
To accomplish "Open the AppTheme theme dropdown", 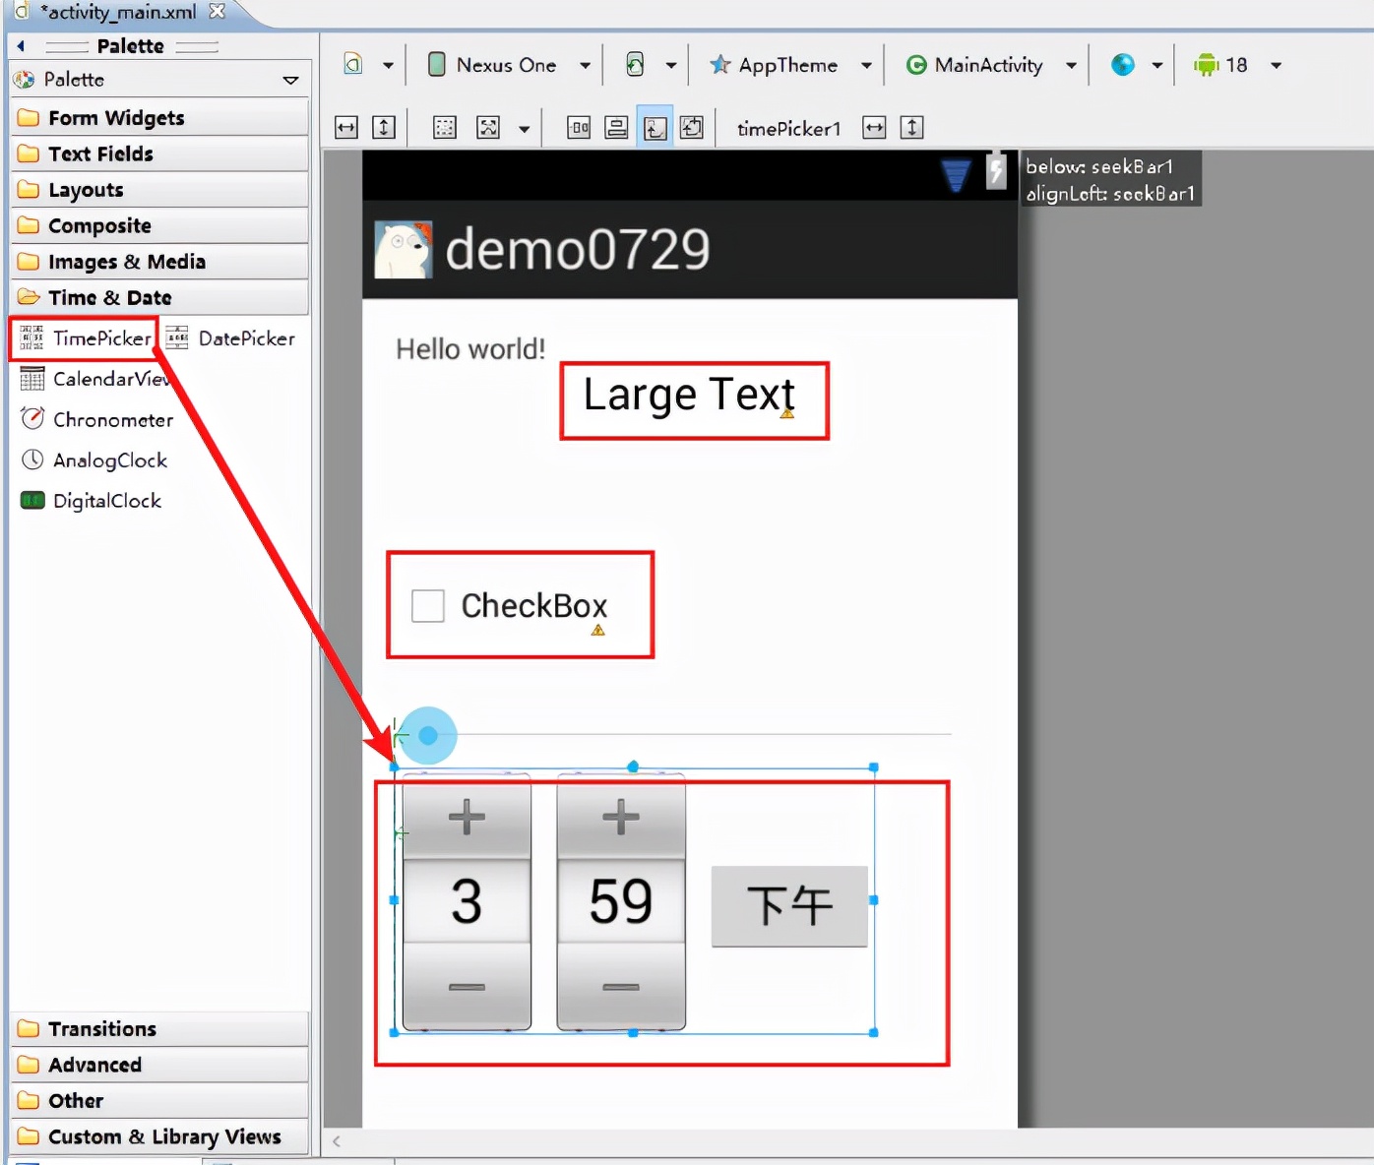I will [x=789, y=65].
